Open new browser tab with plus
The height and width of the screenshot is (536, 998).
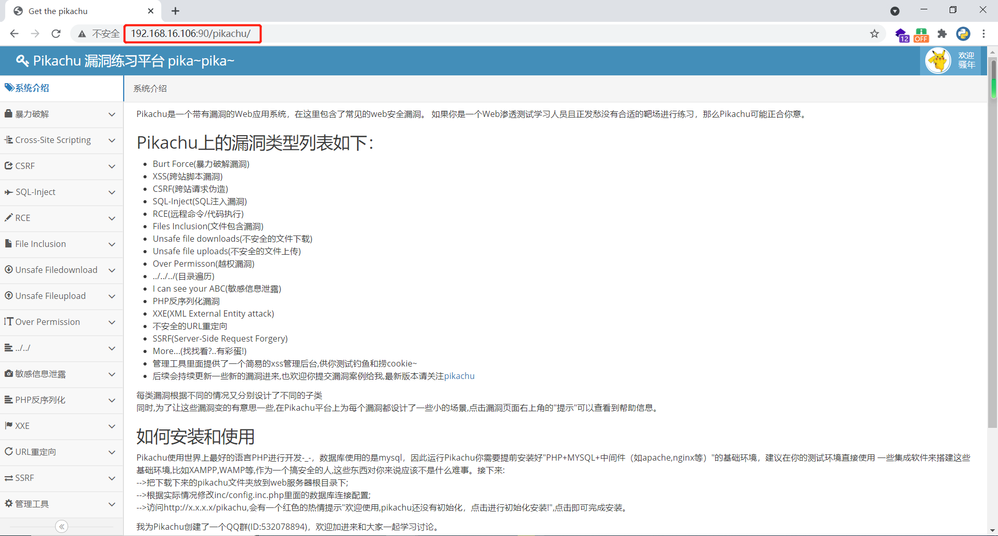tap(175, 11)
